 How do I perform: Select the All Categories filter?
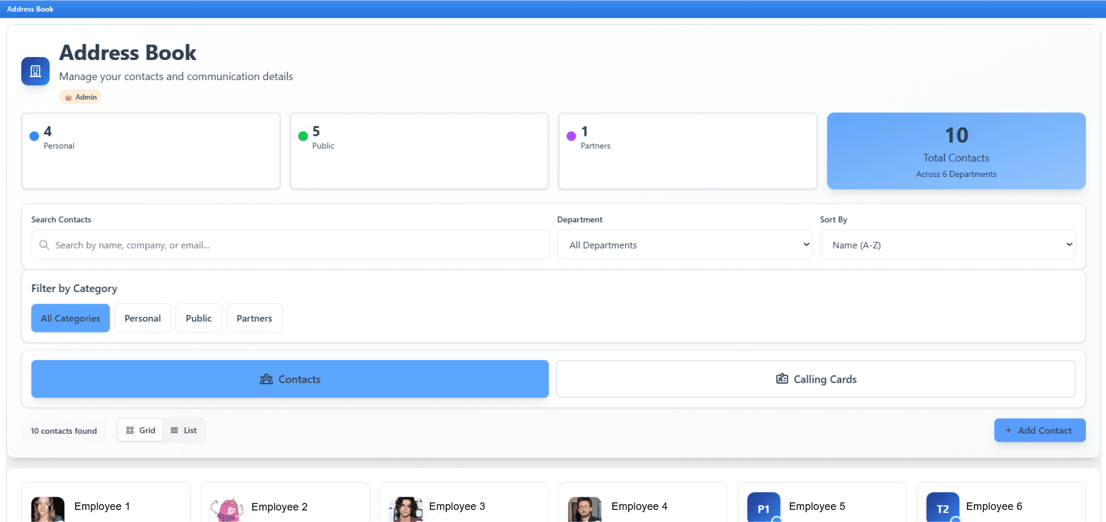pyautogui.click(x=70, y=318)
